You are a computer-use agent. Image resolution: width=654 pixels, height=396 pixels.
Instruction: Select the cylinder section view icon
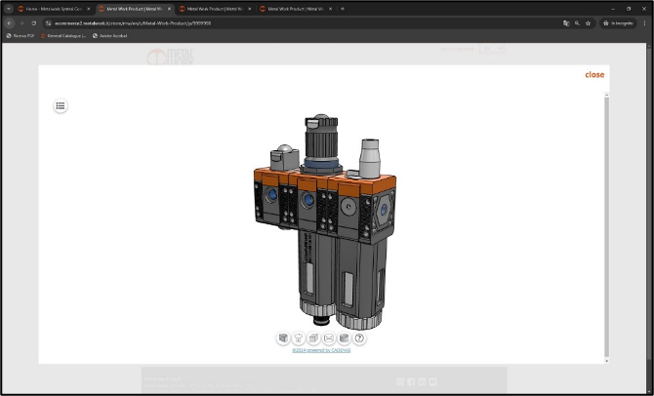(x=344, y=337)
